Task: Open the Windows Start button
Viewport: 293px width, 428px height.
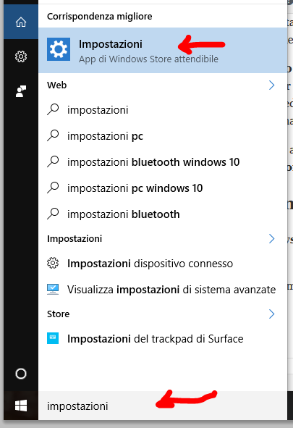Action: coord(21,406)
